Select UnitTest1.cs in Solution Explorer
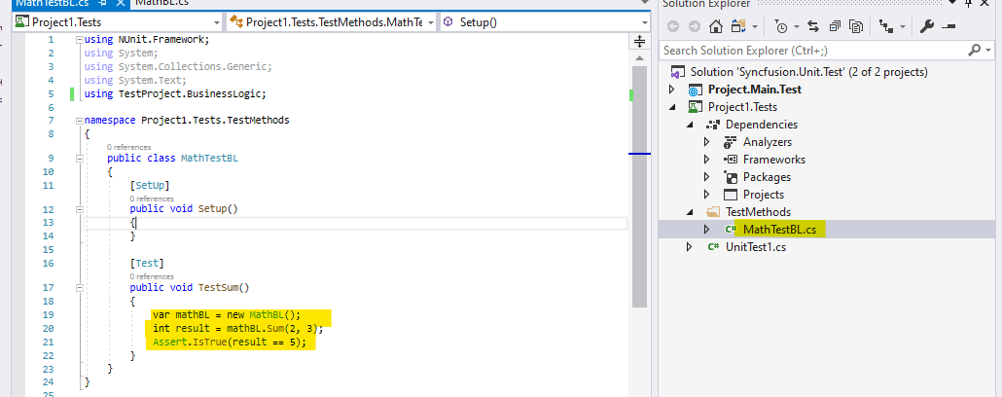This screenshot has width=1002, height=397. (x=755, y=247)
